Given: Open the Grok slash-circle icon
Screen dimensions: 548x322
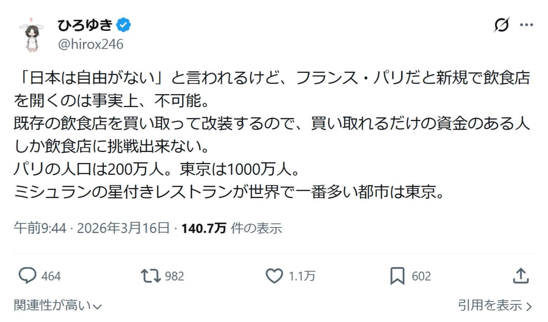Looking at the screenshot, I should [501, 26].
